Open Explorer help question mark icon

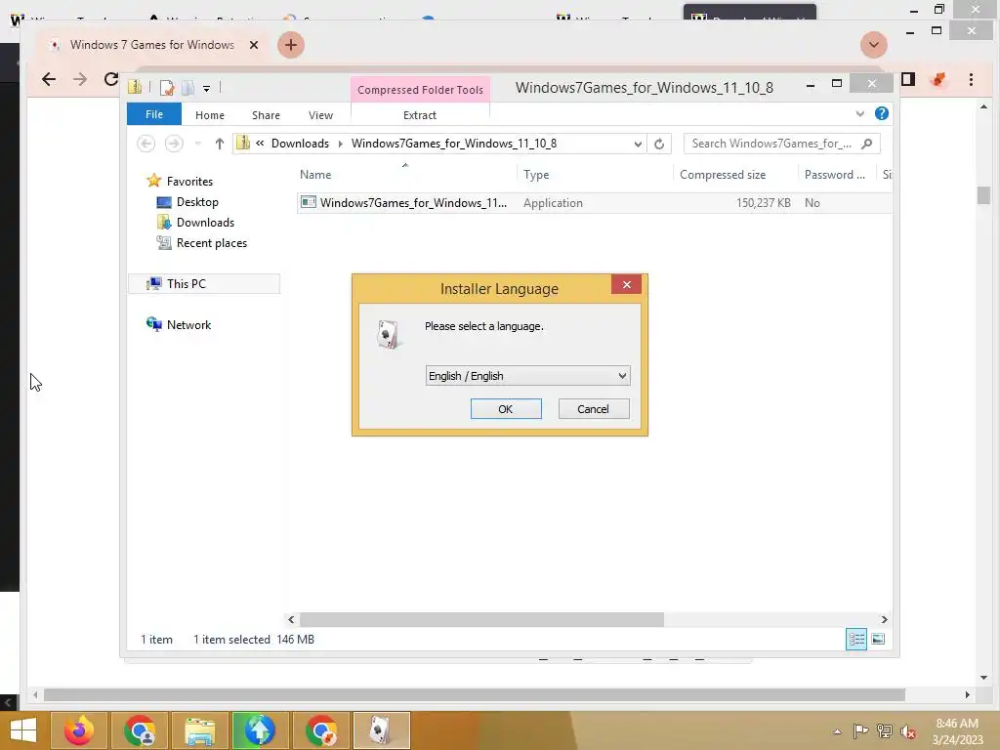(882, 113)
